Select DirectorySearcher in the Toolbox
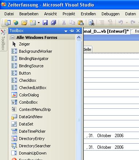This screenshot has height=160, width=139. 42,146
